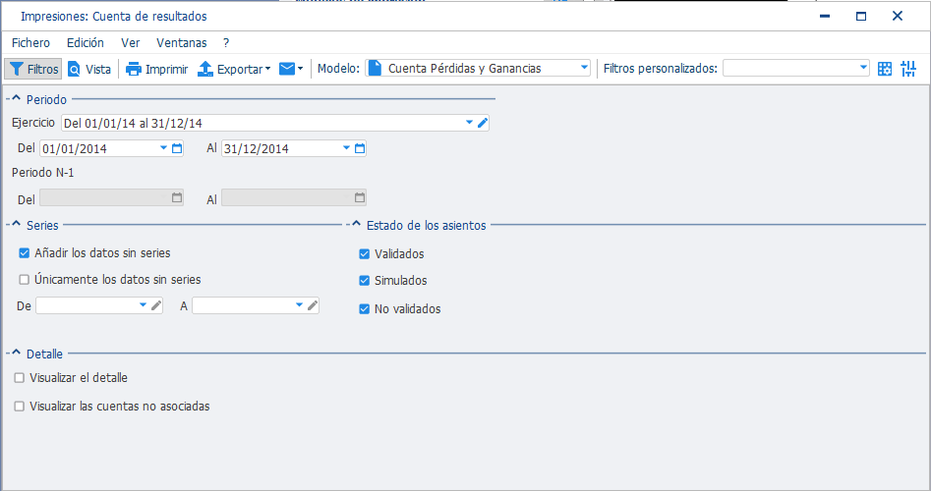The width and height of the screenshot is (931, 491).
Task: Open the Ventanas menu
Action: pyautogui.click(x=182, y=42)
